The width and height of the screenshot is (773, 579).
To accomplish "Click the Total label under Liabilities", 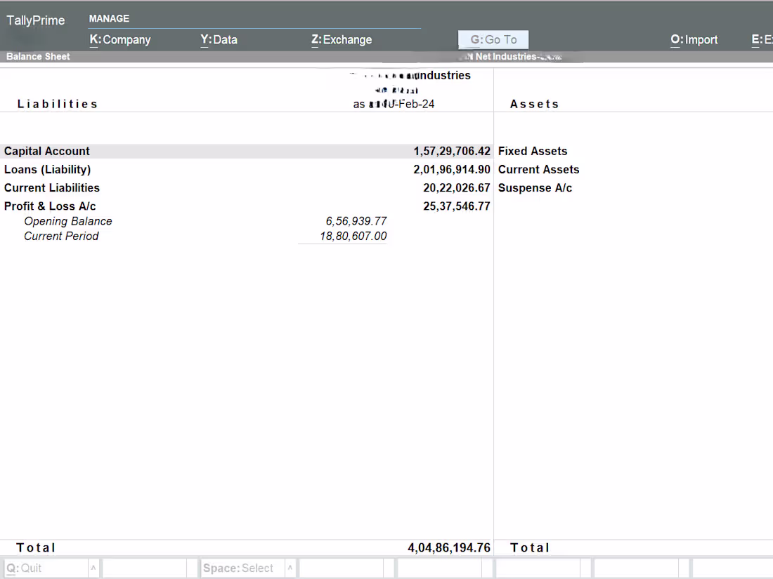I will pos(36,547).
